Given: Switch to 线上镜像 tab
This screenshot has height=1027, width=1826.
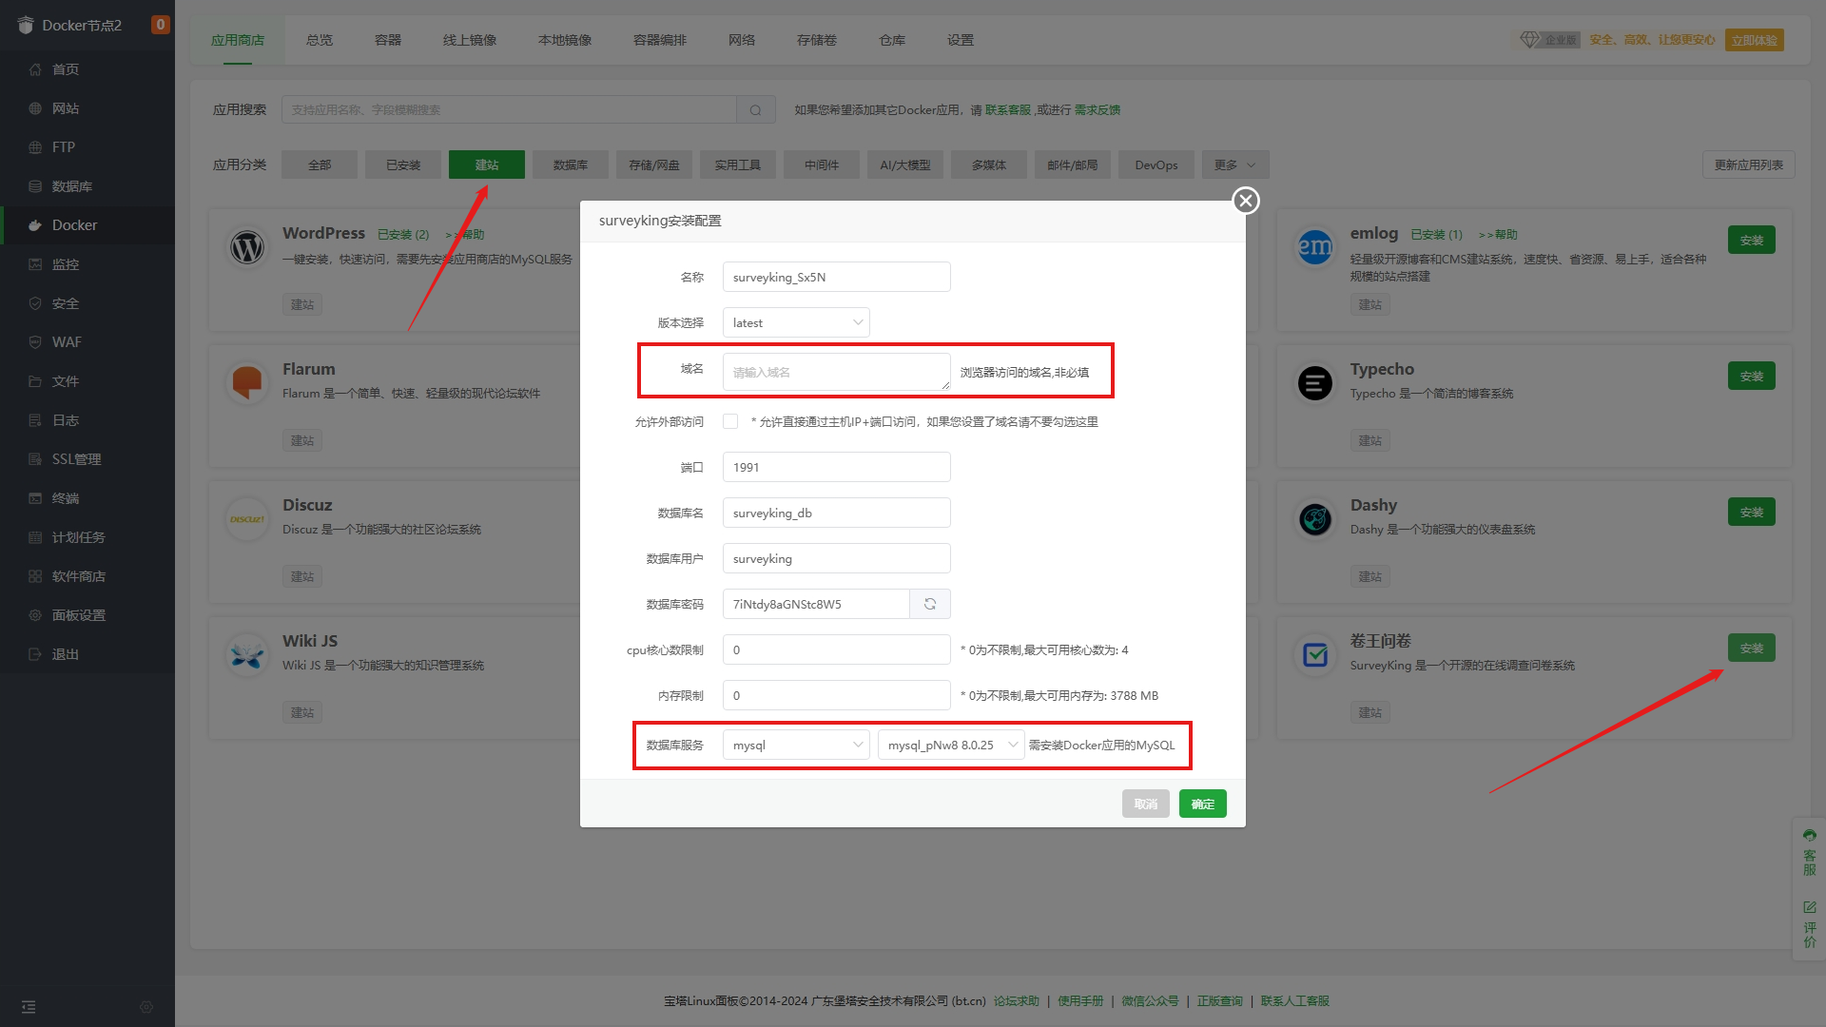Looking at the screenshot, I should 470,40.
